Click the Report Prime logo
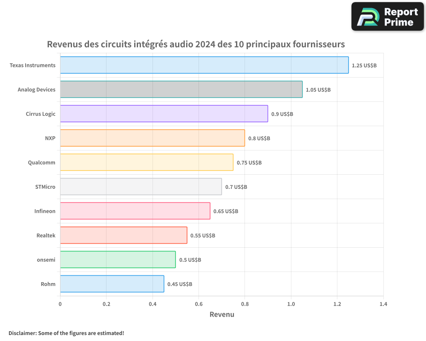 [387, 16]
